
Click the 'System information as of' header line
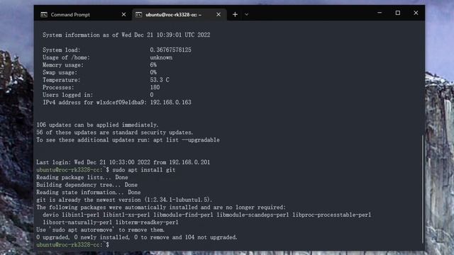[x=126, y=35]
